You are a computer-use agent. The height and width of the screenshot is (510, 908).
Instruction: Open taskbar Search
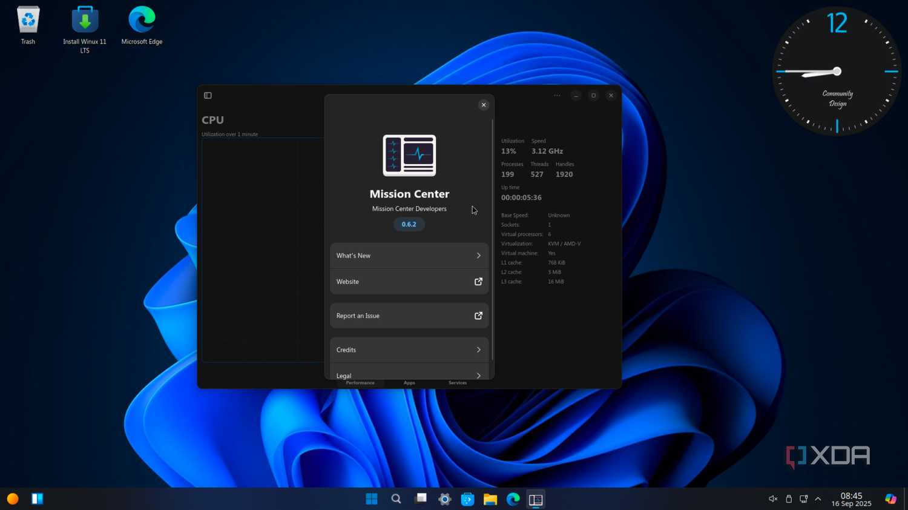(396, 499)
